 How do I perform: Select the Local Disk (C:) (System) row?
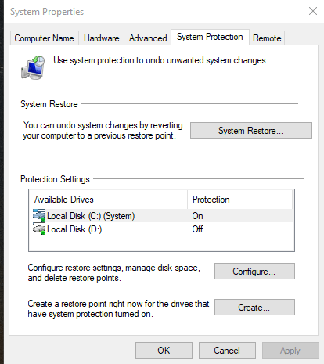[x=161, y=216]
